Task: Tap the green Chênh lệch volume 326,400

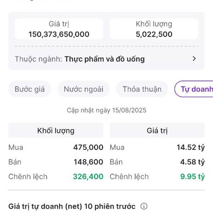Action: (x=88, y=176)
